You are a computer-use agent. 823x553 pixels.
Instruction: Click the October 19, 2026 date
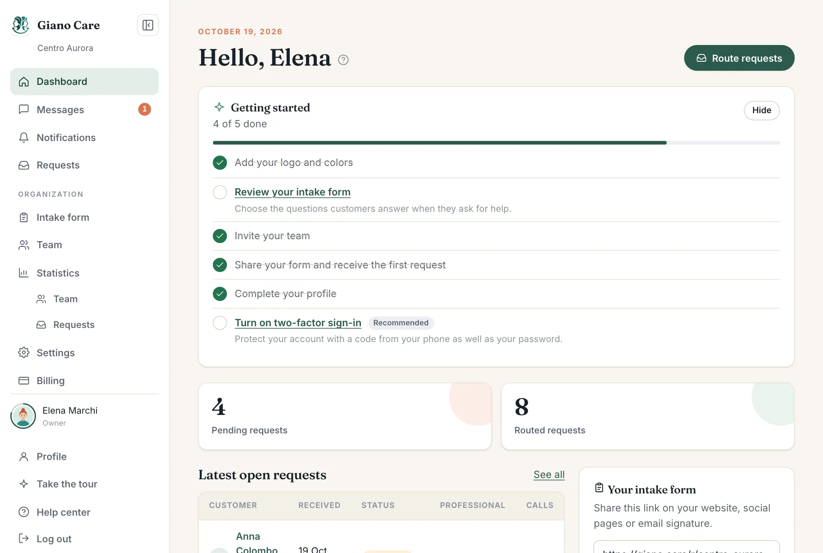[x=240, y=32]
